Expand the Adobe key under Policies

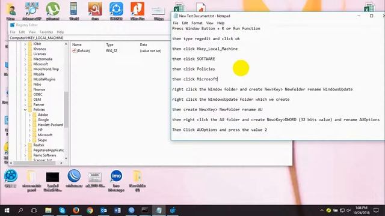tap(29, 115)
